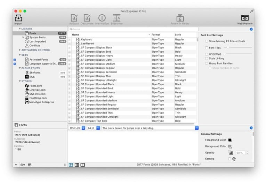Click the Kerning AV icon
The width and height of the screenshot is (267, 184).
(234, 159)
